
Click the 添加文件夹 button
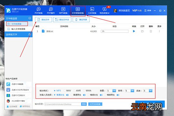tap(62, 20)
